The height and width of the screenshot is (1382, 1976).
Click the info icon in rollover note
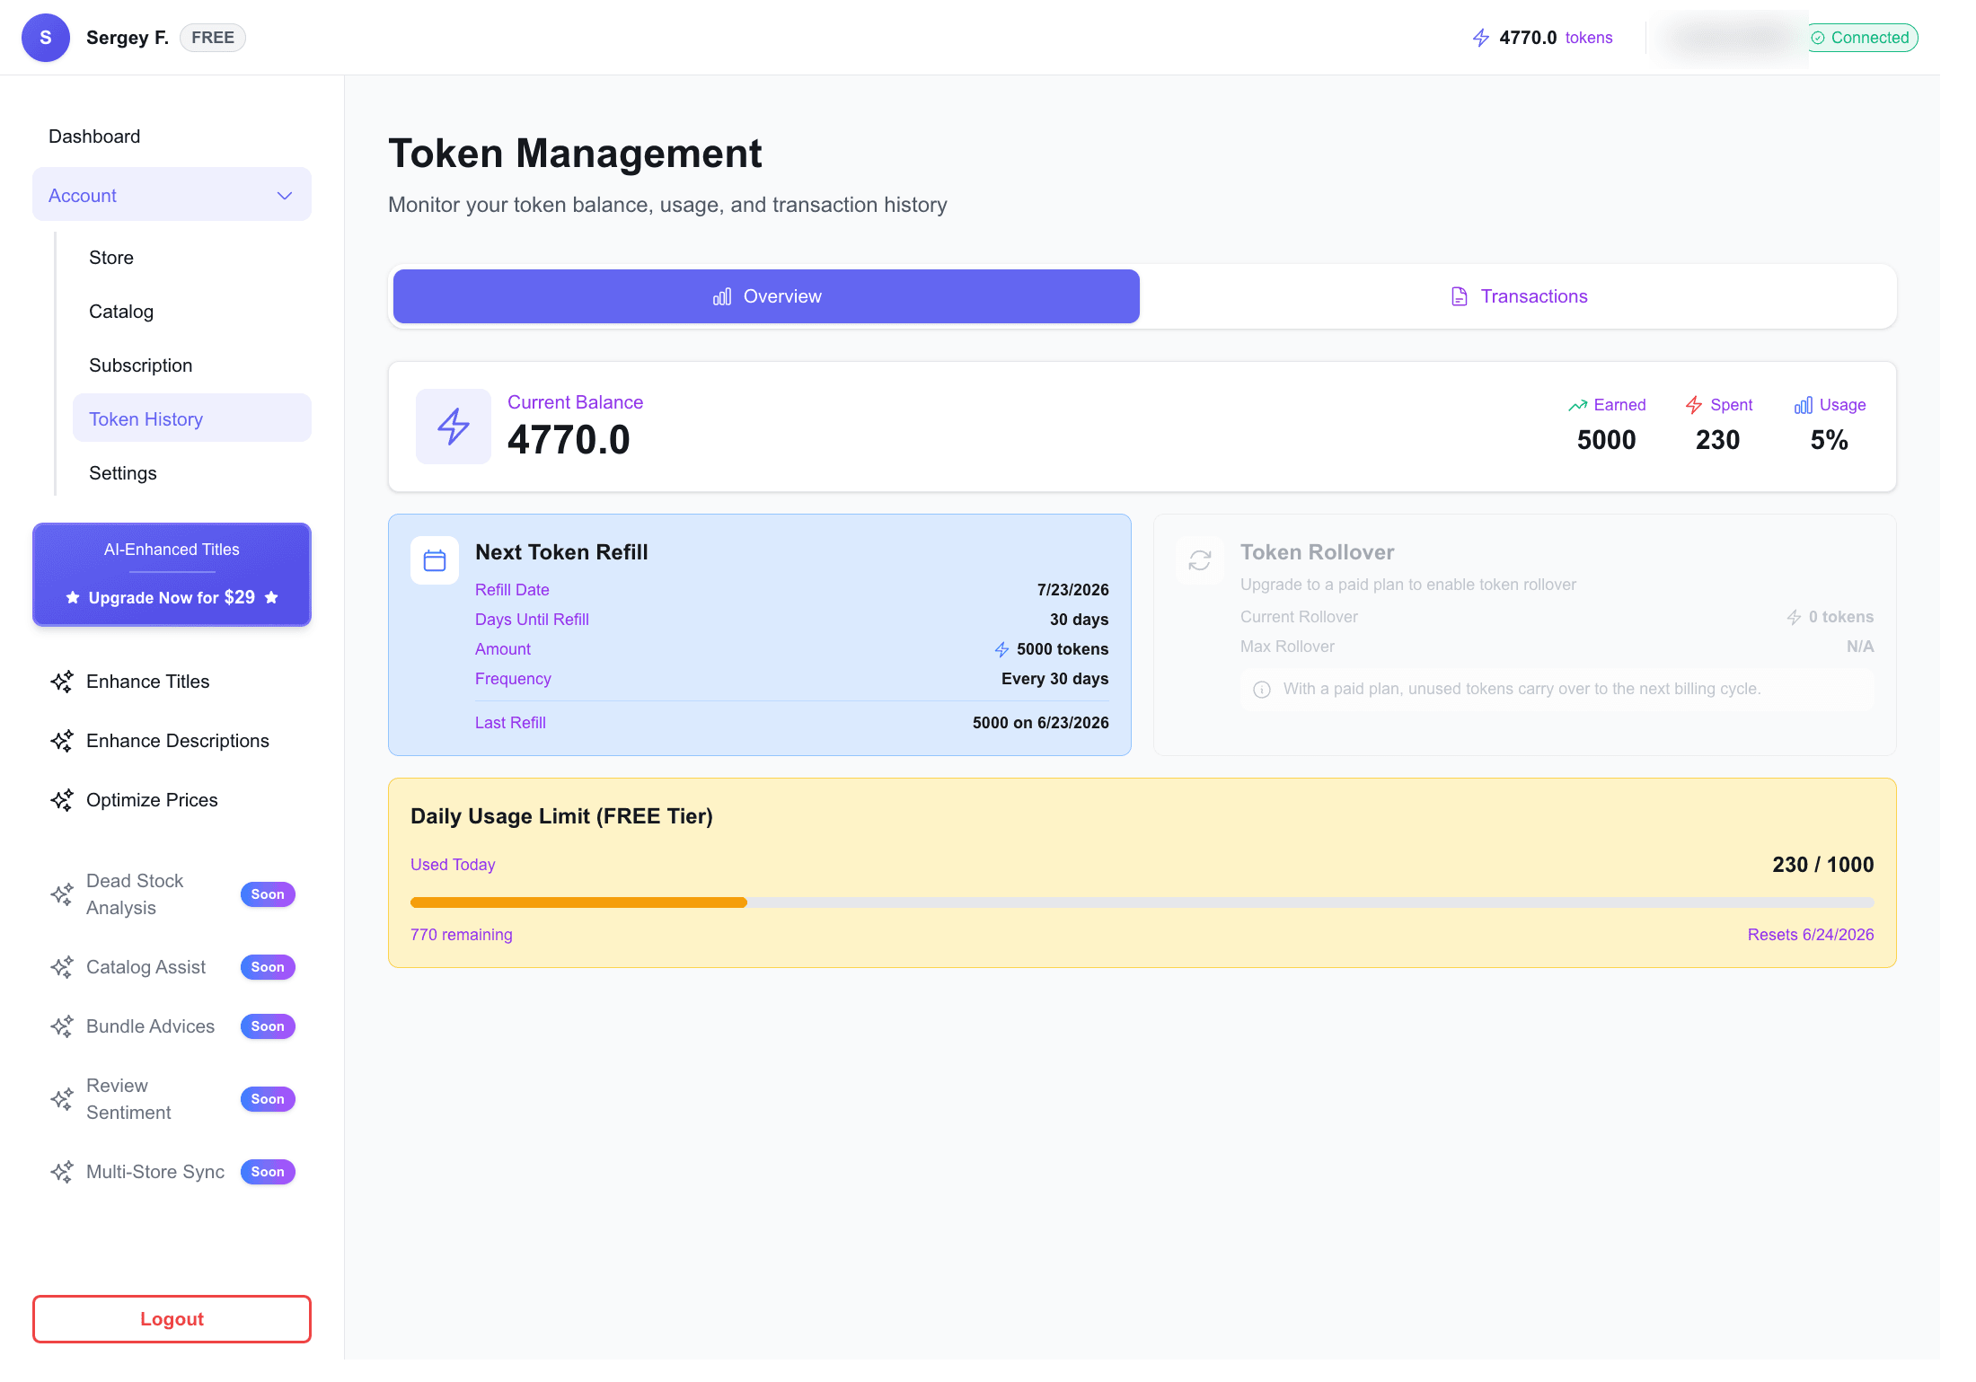(x=1262, y=689)
